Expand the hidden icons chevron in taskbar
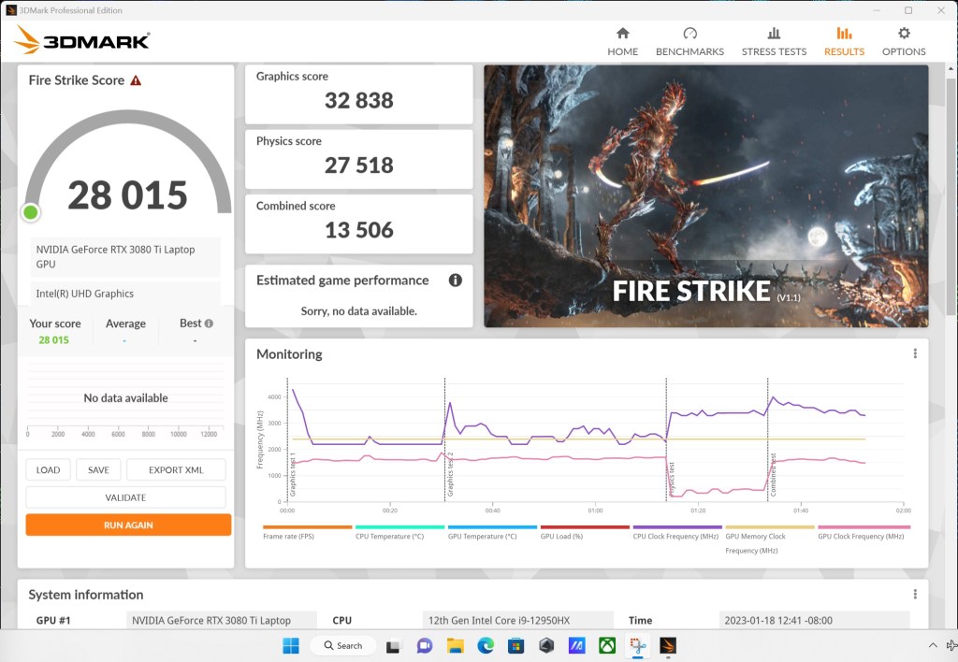Image resolution: width=958 pixels, height=662 pixels. 933,645
